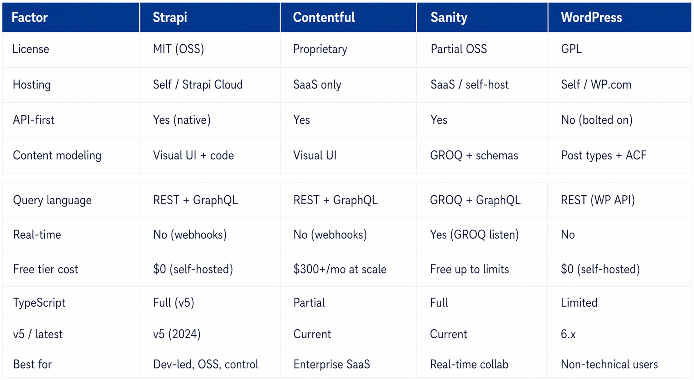Click the $300+/mo at scale cell
This screenshot has height=380, width=694.
(340, 269)
